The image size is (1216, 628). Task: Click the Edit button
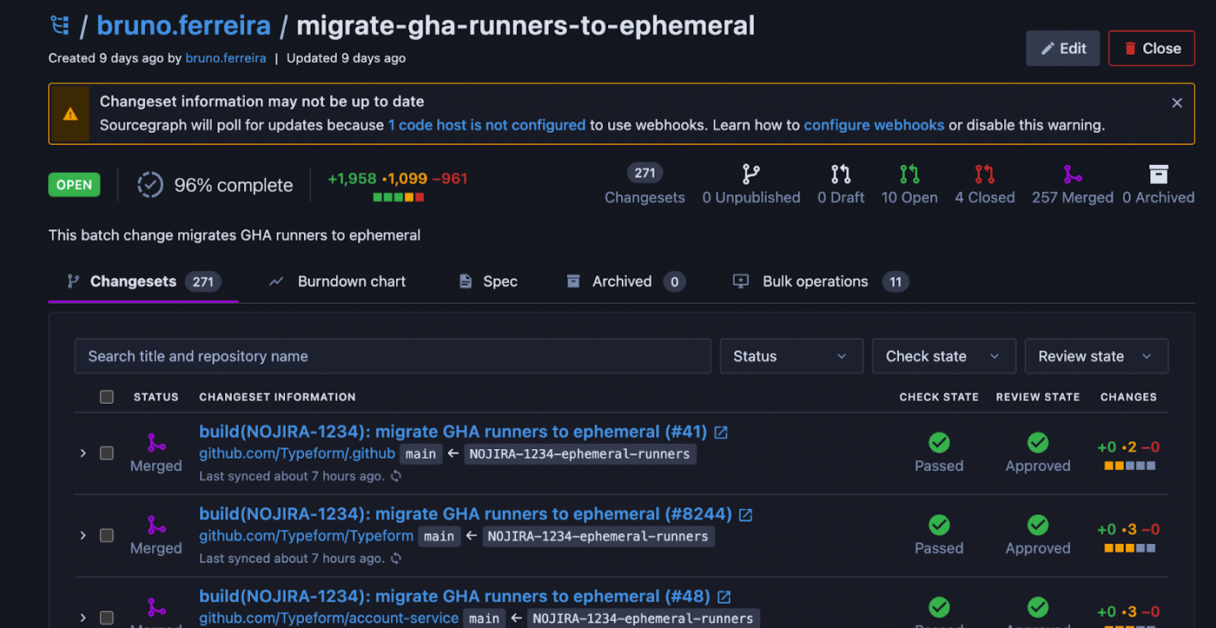point(1063,49)
